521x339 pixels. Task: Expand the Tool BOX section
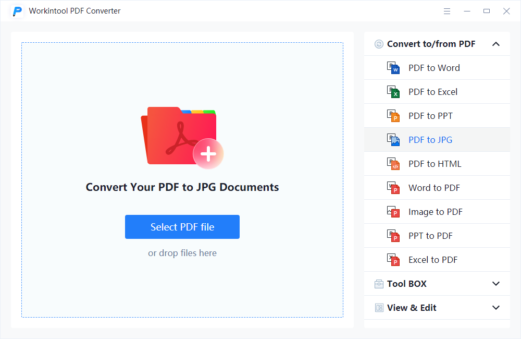pyautogui.click(x=496, y=284)
